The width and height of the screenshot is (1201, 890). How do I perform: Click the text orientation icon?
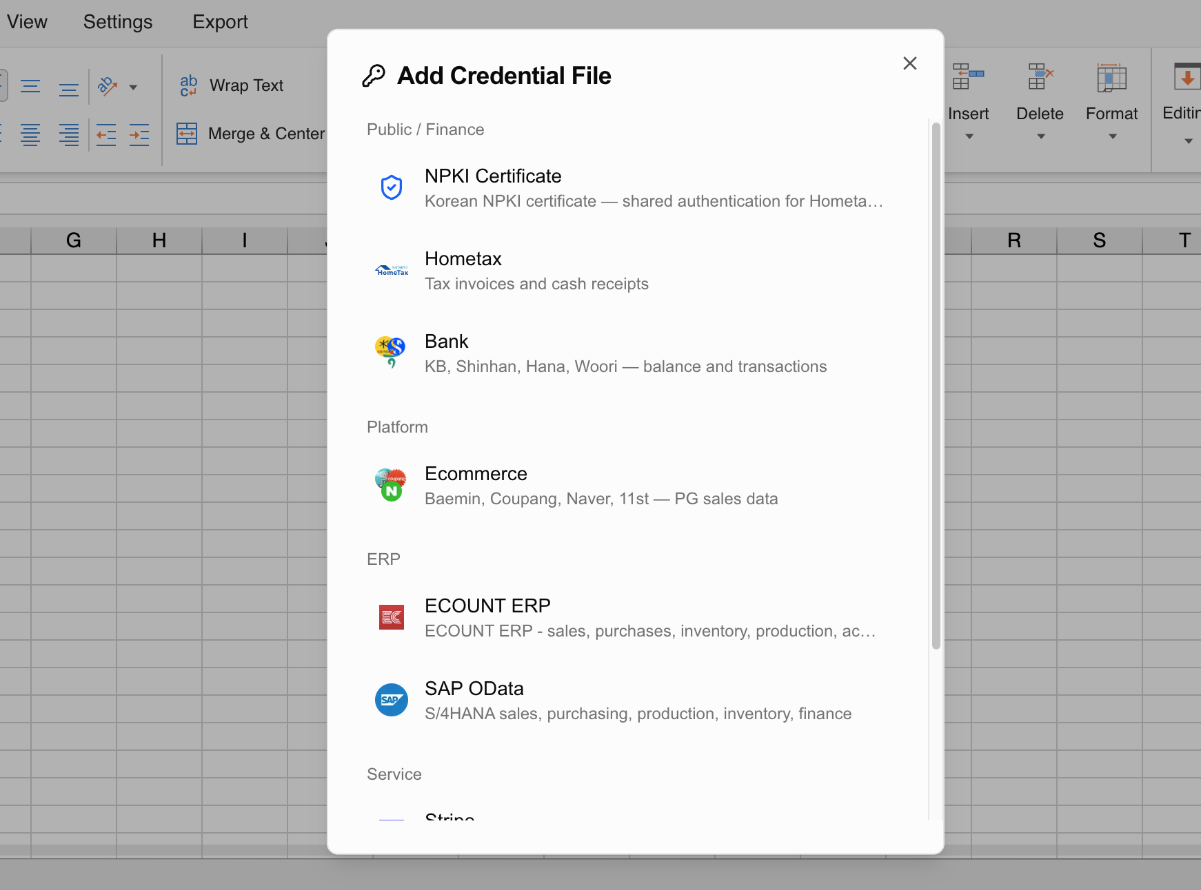tap(108, 86)
